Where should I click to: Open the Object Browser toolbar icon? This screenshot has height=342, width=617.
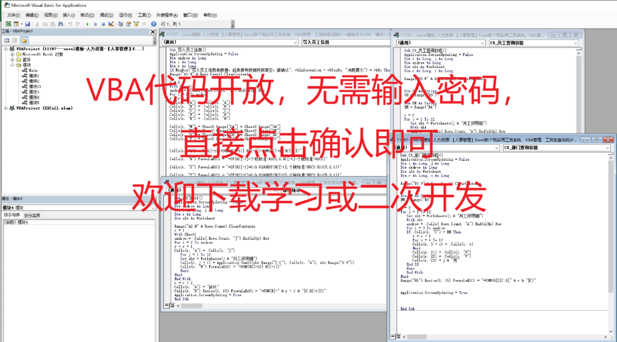point(136,24)
